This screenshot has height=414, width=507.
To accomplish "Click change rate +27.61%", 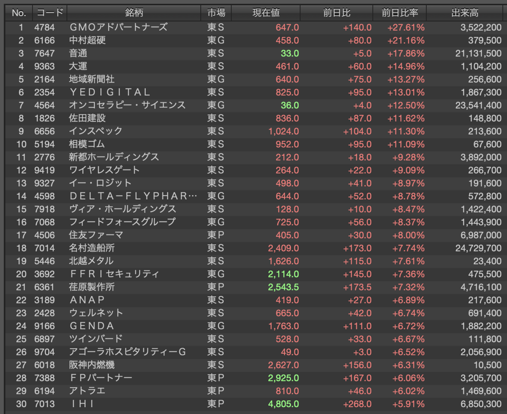I will coord(406,27).
